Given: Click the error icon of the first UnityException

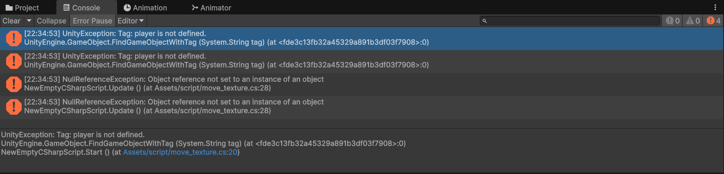Looking at the screenshot, I should 13,38.
